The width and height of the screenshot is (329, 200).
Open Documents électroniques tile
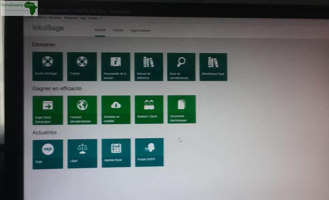pos(182,109)
